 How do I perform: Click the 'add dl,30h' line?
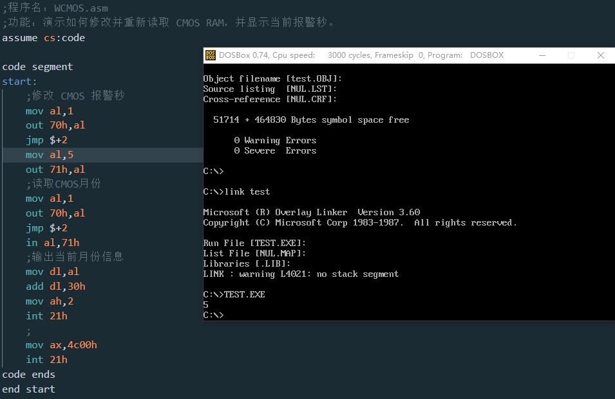[55, 287]
